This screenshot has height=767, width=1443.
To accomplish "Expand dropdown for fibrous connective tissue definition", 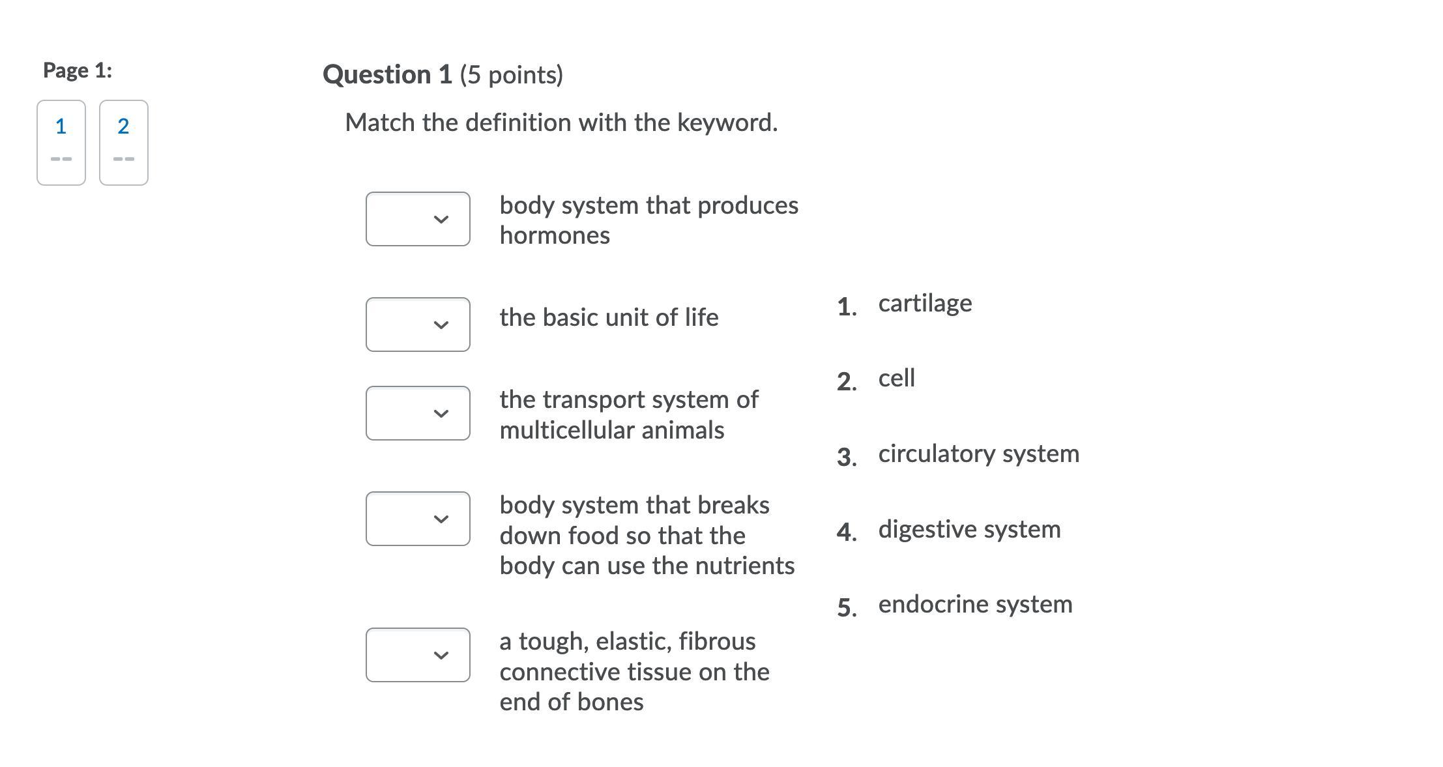I will click(x=418, y=655).
